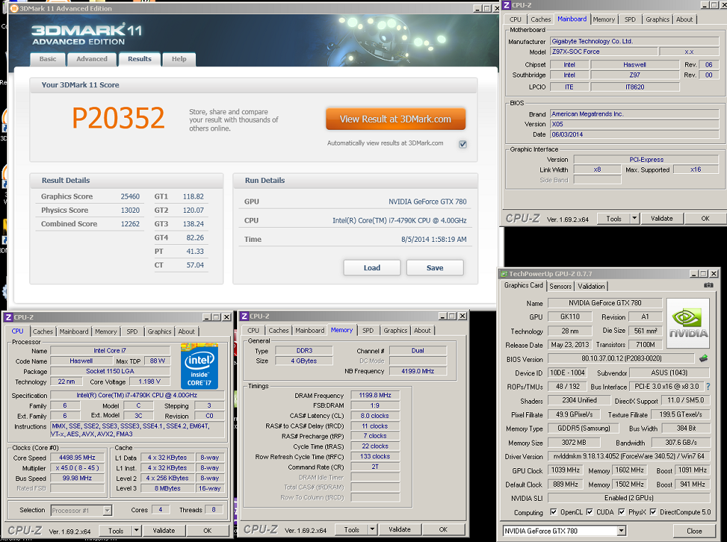Image resolution: width=727 pixels, height=542 pixels.
Task: Switch to the Basic tab in 3DMark
Action: 48,59
